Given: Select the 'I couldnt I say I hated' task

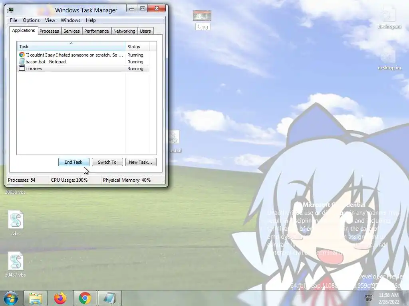Looking at the screenshot, I should [x=83, y=55].
